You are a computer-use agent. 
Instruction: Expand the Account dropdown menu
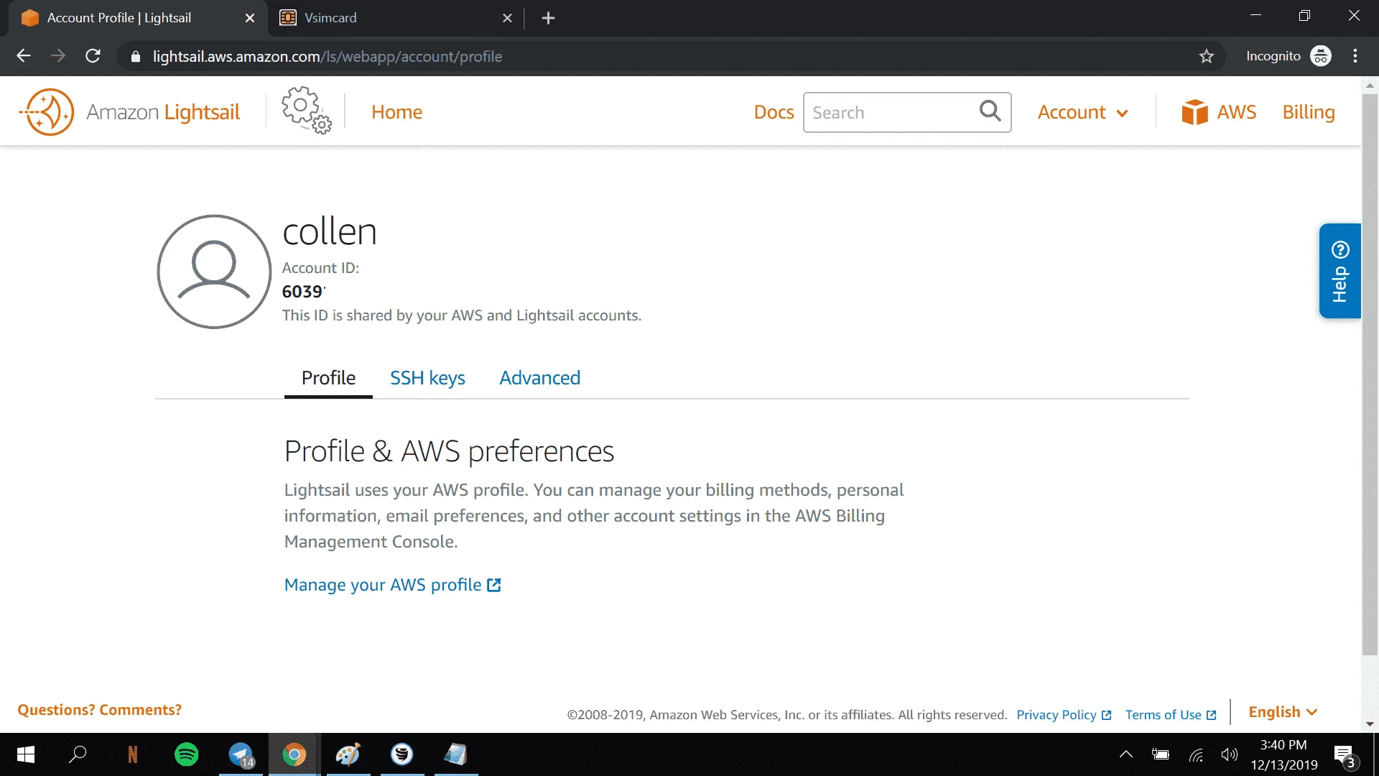point(1082,112)
